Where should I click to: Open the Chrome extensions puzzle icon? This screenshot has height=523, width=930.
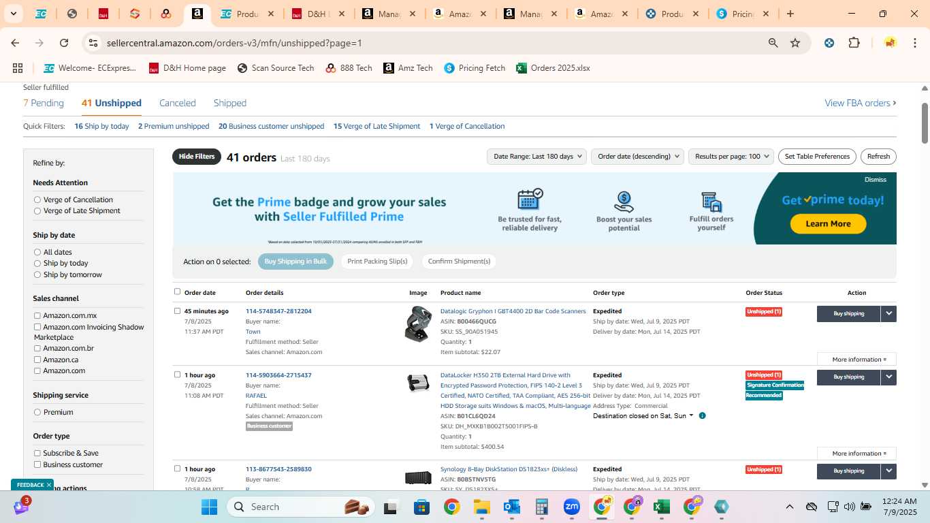tap(854, 43)
